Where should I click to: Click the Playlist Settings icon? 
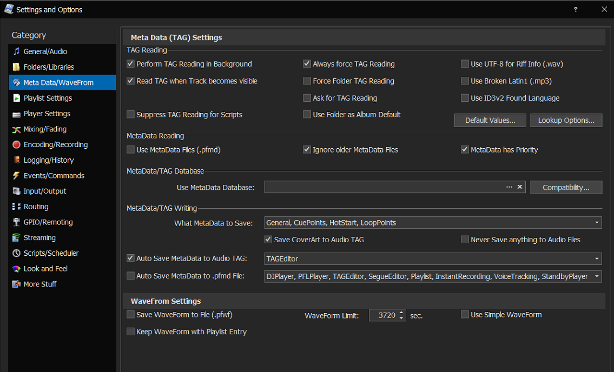pos(16,98)
